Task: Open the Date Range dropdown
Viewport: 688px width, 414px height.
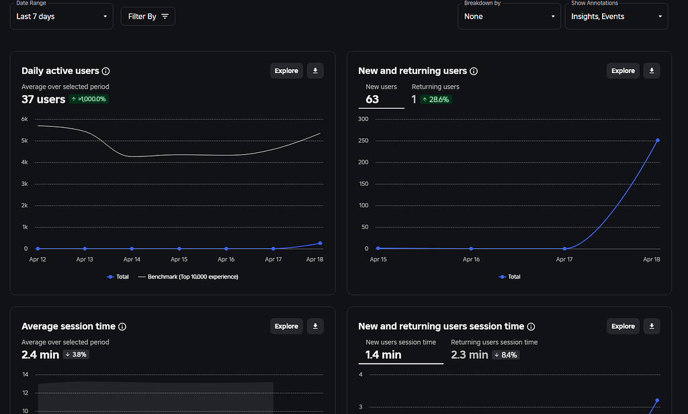Action: coord(61,16)
